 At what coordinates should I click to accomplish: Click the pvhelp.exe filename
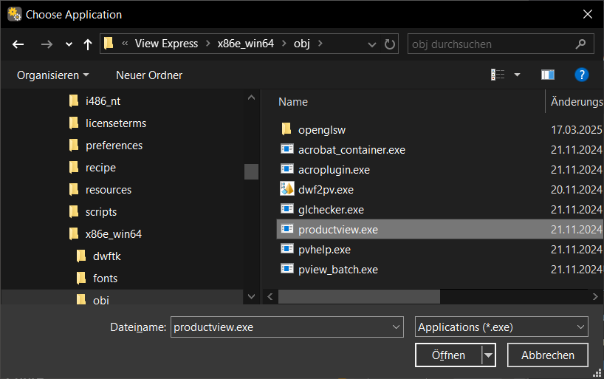click(324, 250)
